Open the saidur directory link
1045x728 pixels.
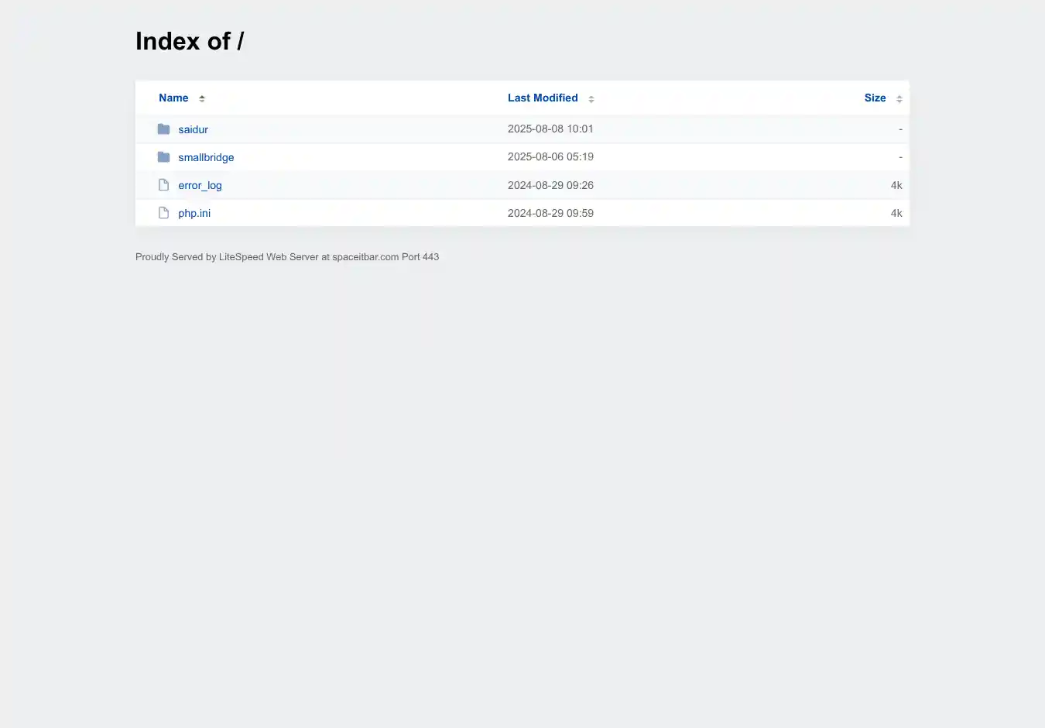coord(193,130)
